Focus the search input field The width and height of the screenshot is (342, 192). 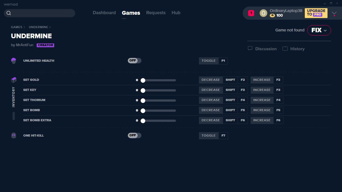[x=42, y=13]
